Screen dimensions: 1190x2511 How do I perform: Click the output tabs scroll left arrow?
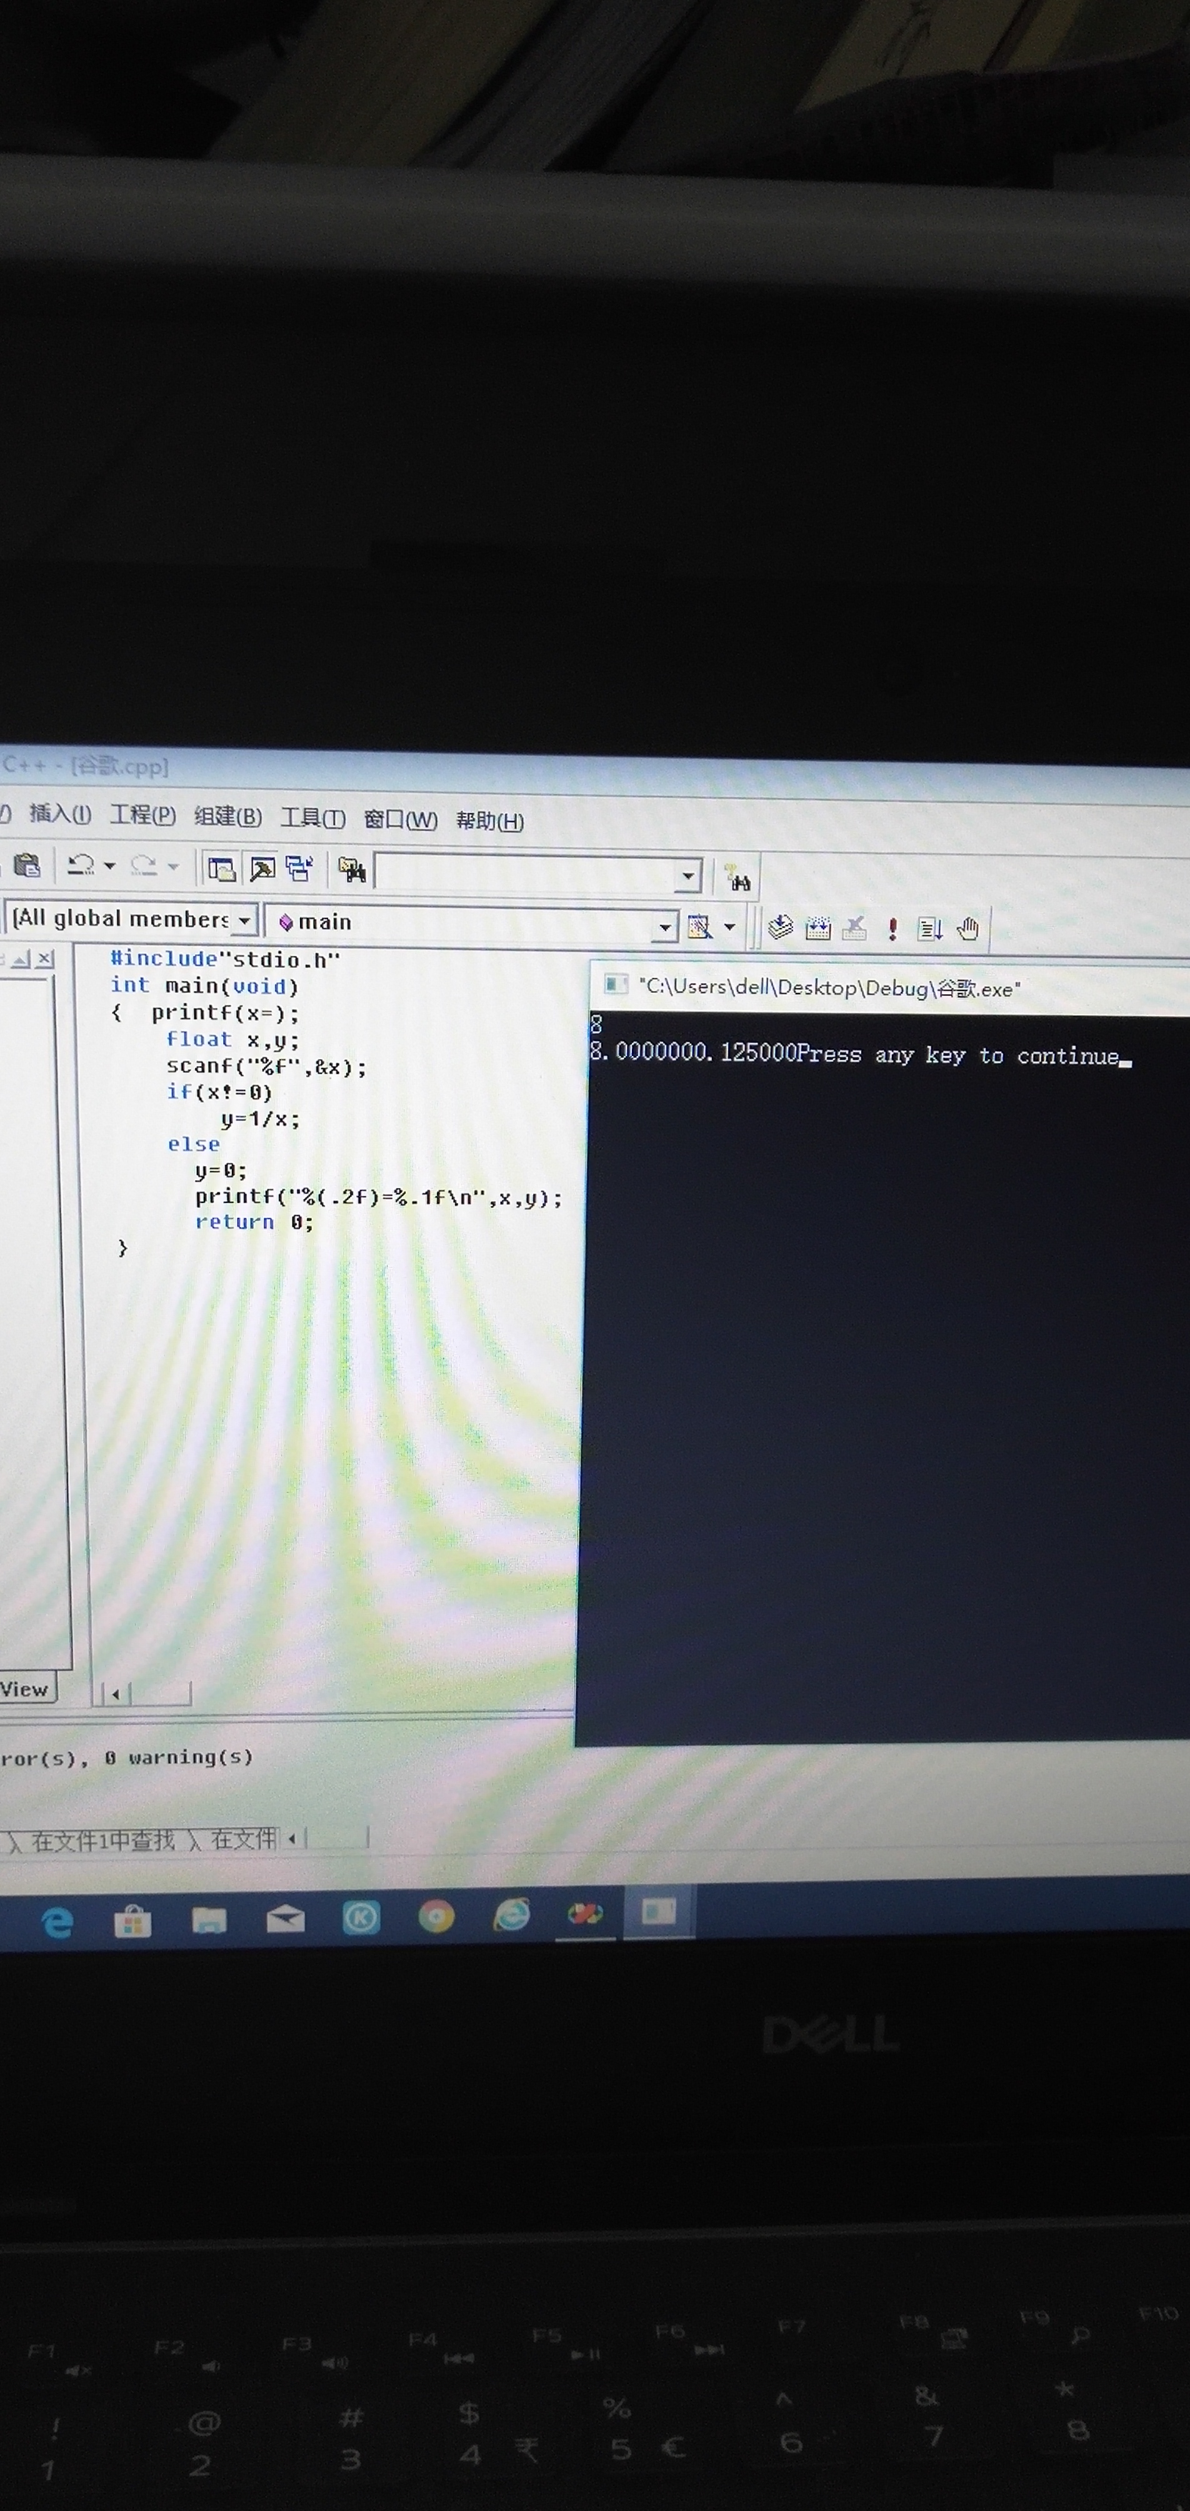[x=291, y=1839]
